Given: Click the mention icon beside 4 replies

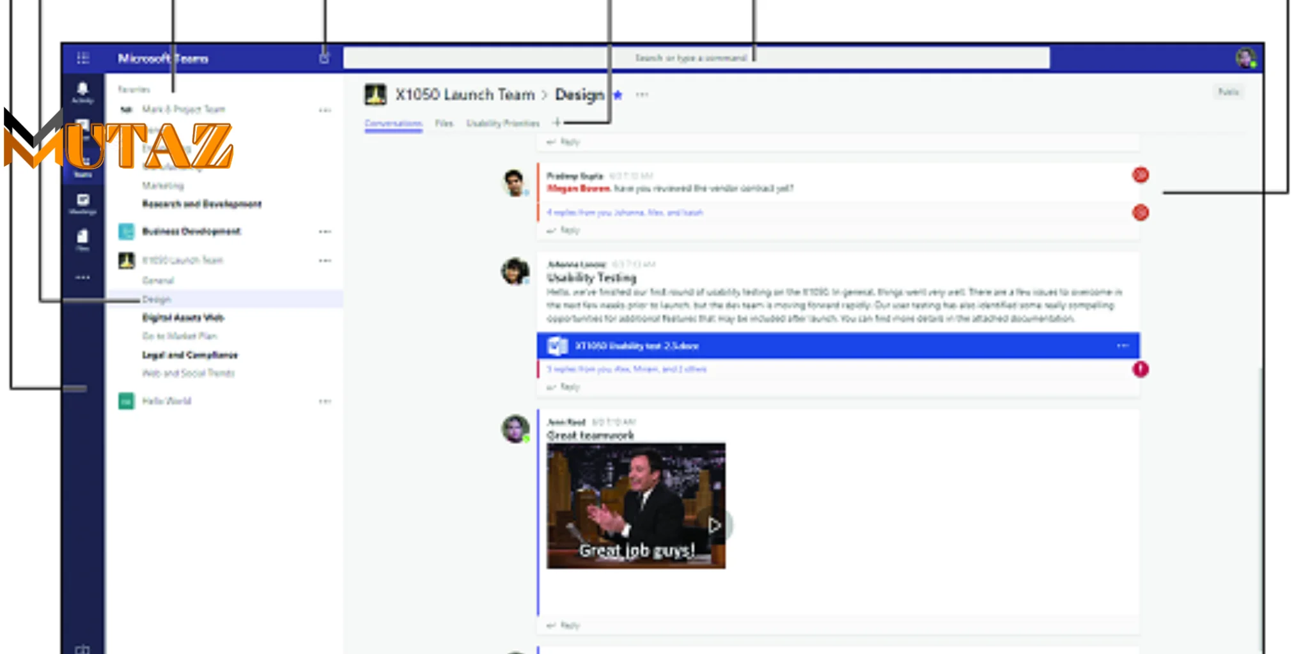Looking at the screenshot, I should click(1140, 213).
